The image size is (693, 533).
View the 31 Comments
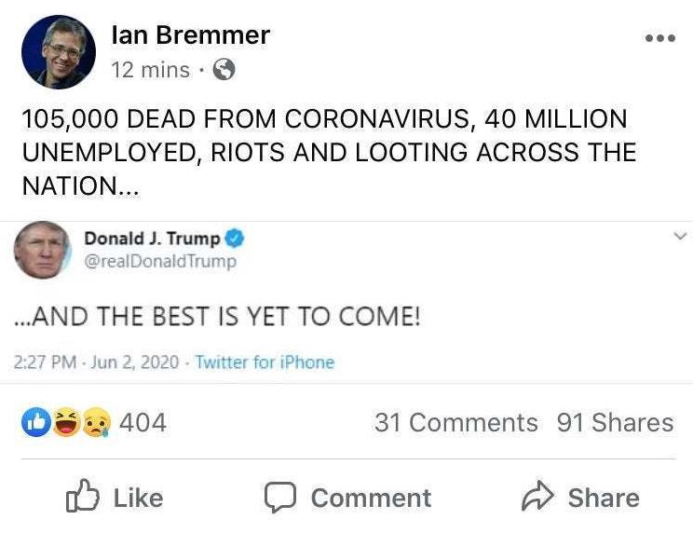pos(455,423)
